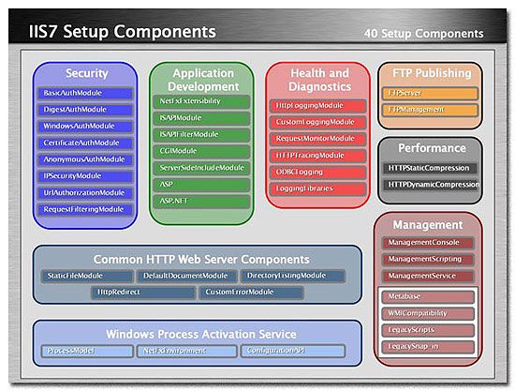
Task: Select the HTTPTracingModule box
Action: [x=317, y=156]
